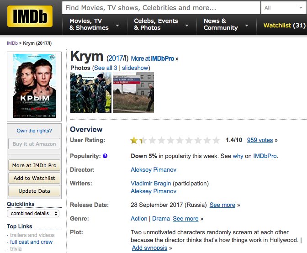Screen dimensions: 307x253
Task: Click See more release dates link
Action: [x=222, y=205]
